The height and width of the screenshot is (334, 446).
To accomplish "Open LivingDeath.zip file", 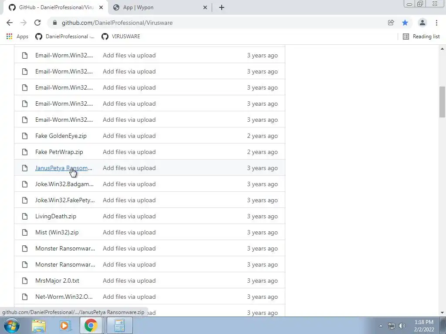I will (56, 217).
